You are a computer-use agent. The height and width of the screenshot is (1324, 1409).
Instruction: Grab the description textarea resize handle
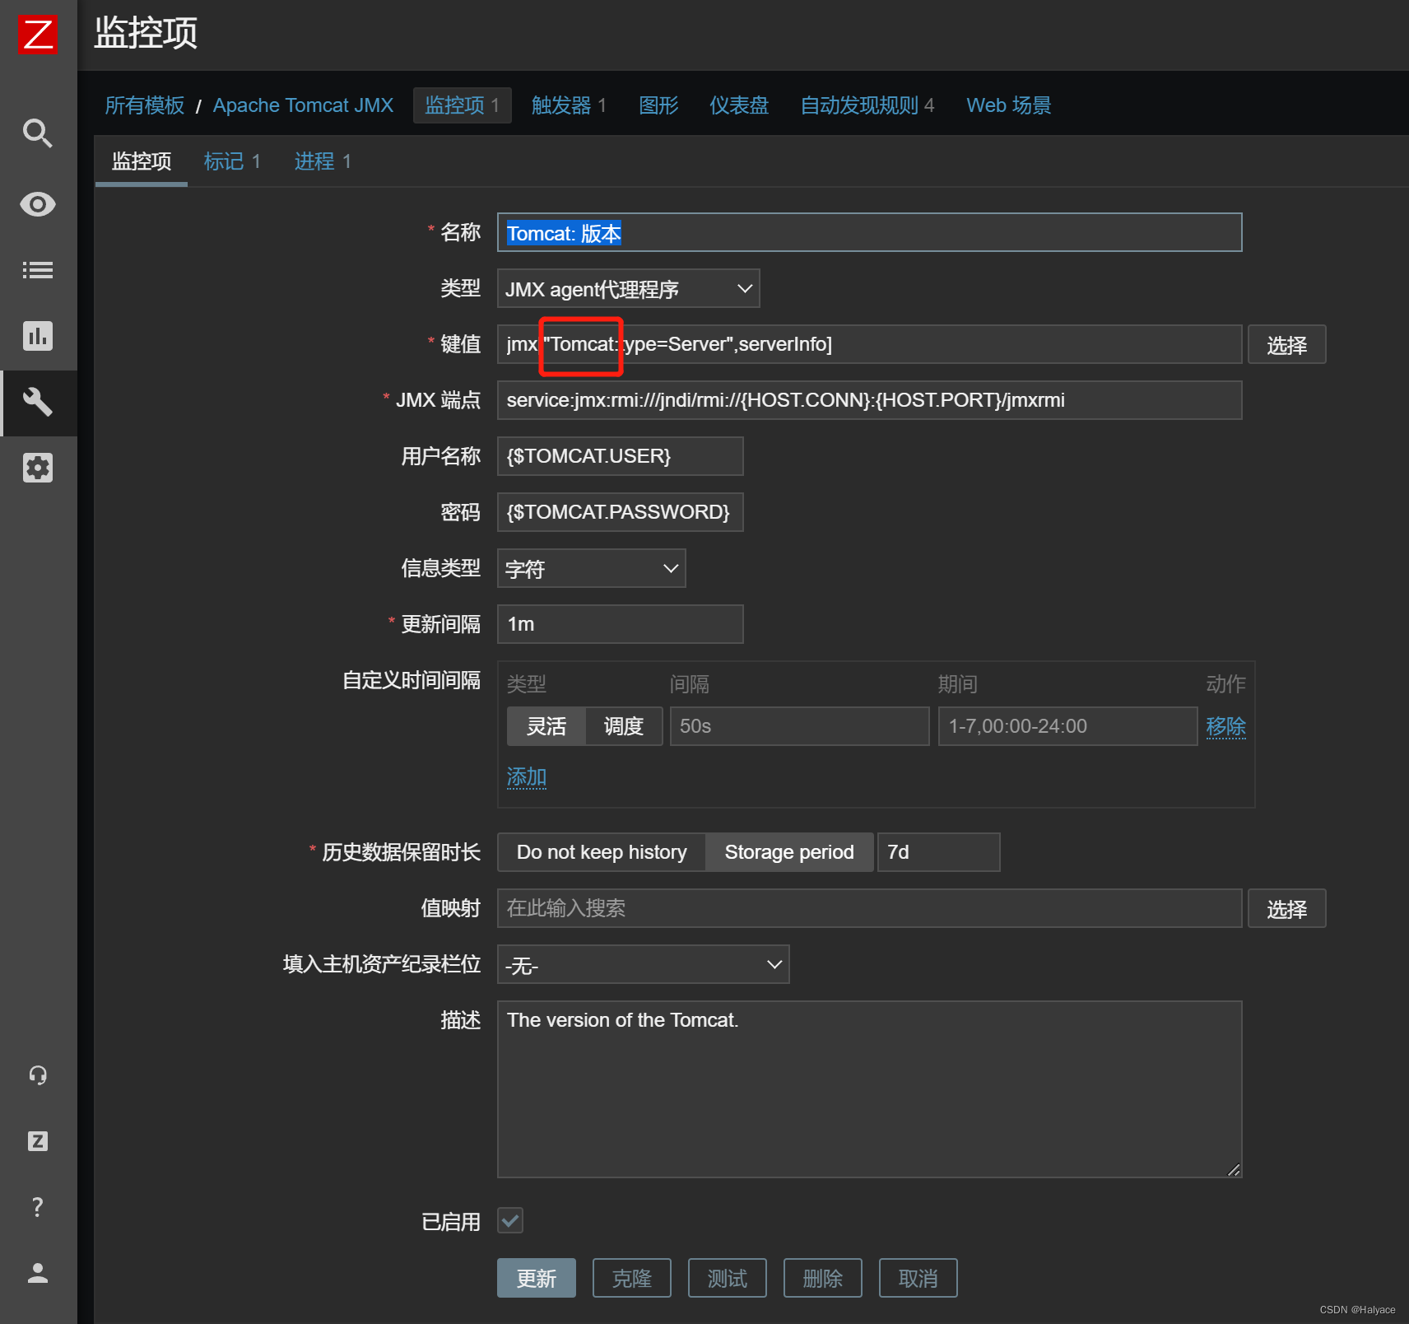1234,1170
